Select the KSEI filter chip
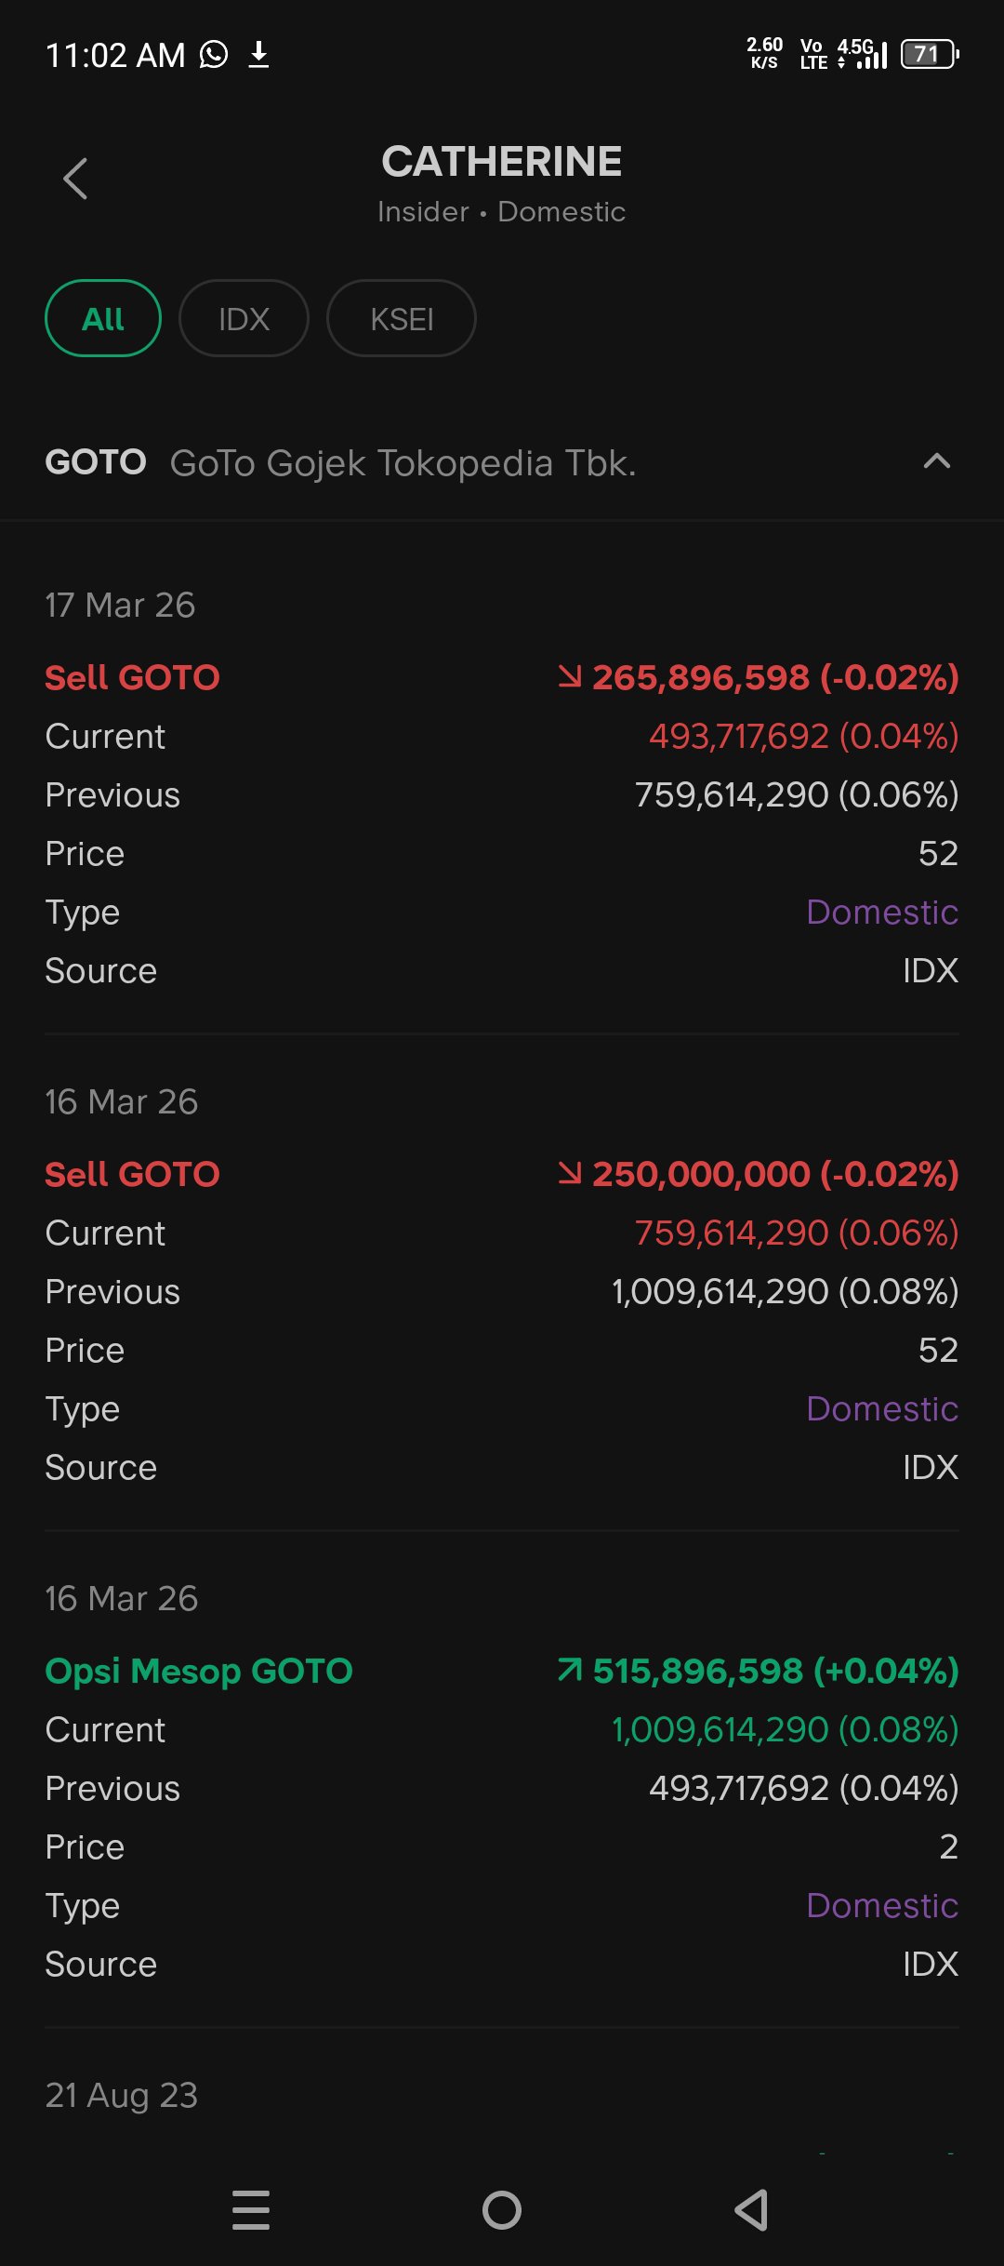 coord(402,318)
